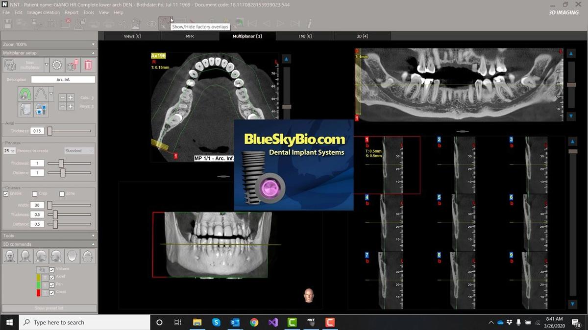Open dropdown arrow beside arch curve tool
The width and height of the screenshot is (588, 330).
51,94
